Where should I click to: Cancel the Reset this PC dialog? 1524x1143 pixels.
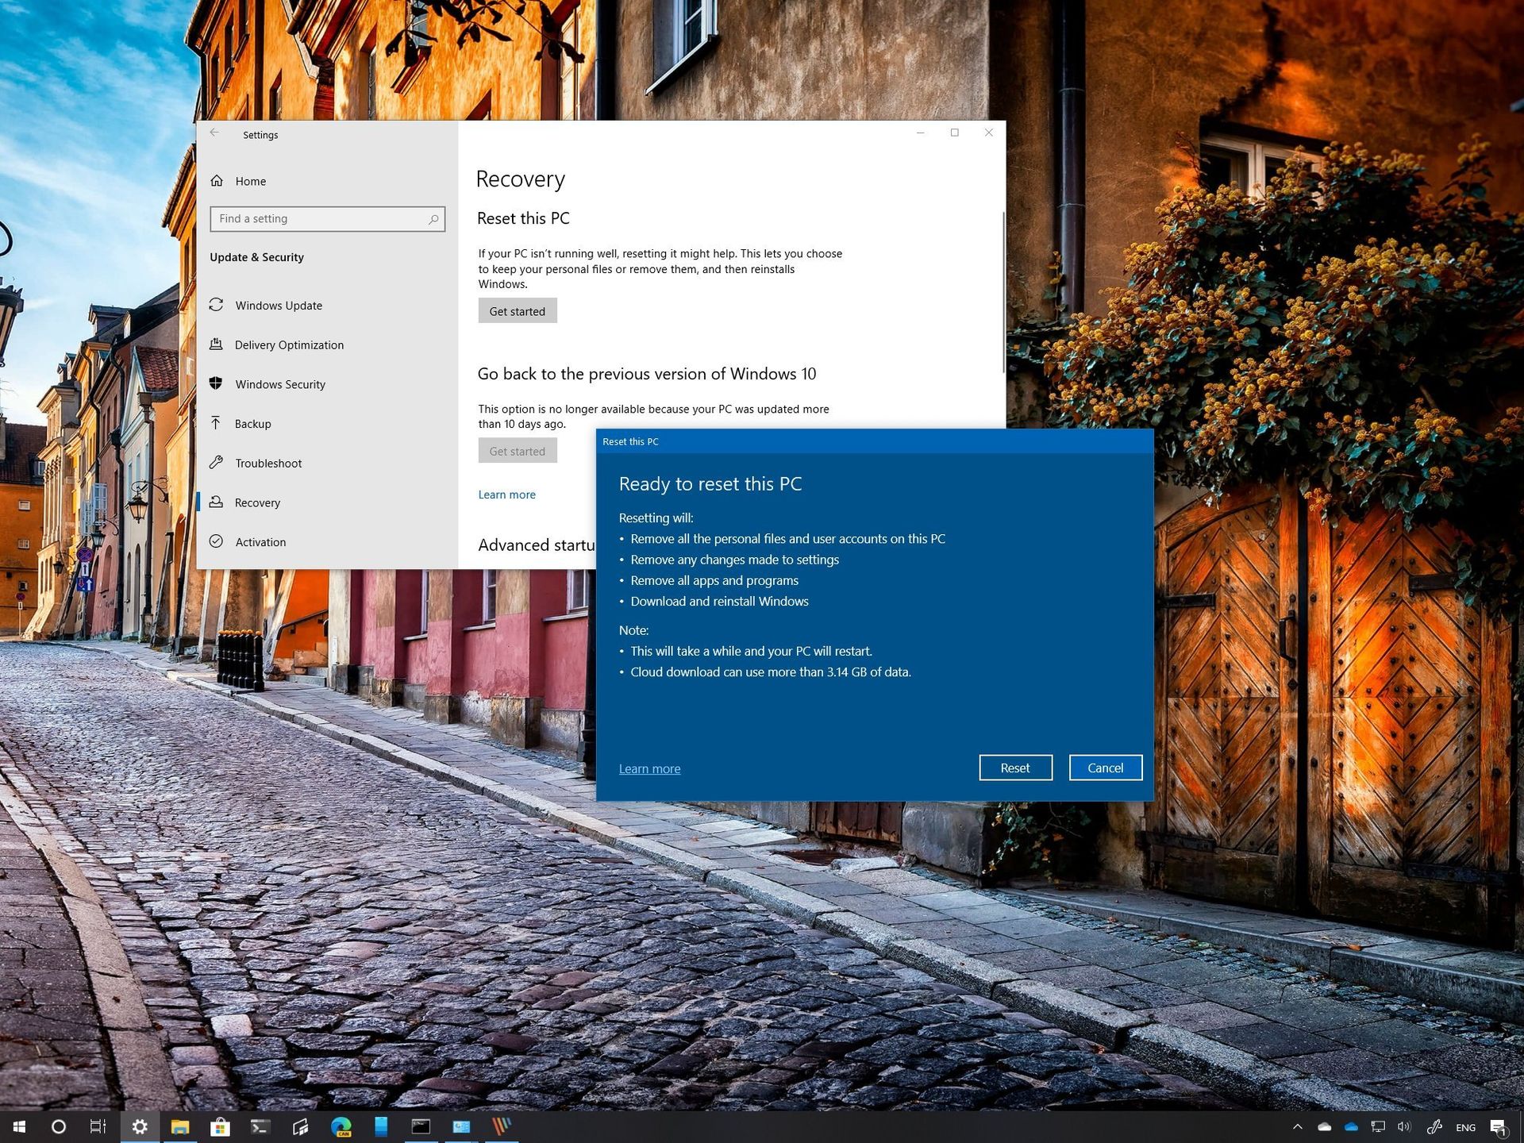(x=1105, y=768)
